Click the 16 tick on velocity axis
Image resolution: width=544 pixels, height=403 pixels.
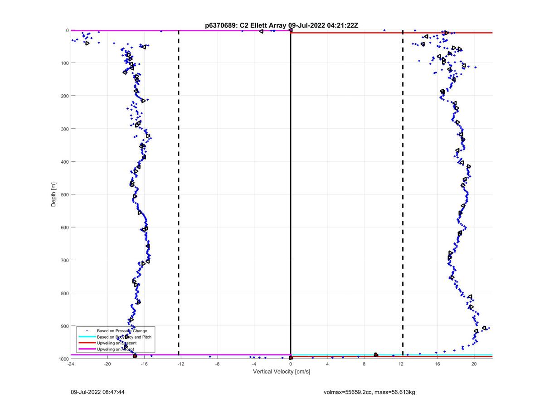(x=437, y=364)
